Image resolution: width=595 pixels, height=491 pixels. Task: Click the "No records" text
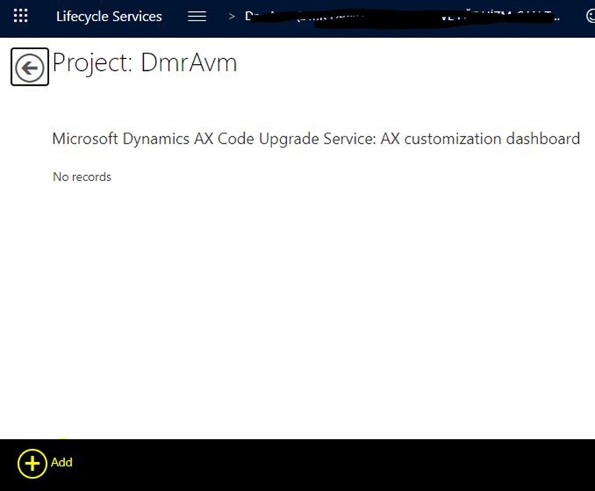tap(82, 177)
